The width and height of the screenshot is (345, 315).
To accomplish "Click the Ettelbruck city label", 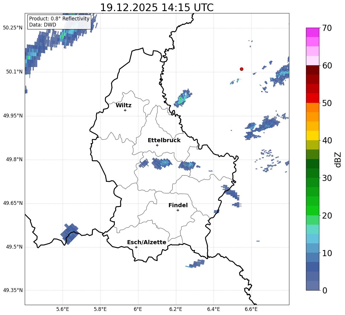I will coord(164,140).
